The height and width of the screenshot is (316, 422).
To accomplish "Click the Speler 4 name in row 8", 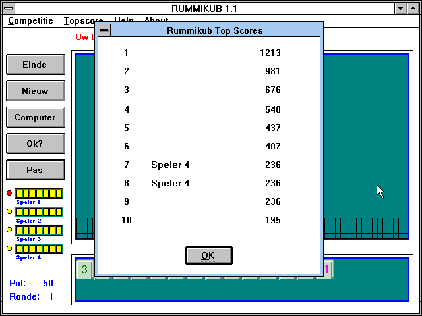I will (x=170, y=183).
